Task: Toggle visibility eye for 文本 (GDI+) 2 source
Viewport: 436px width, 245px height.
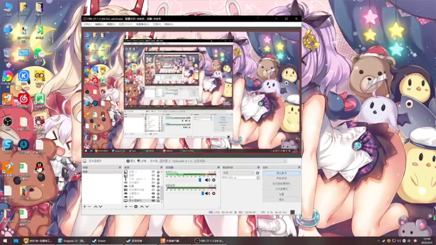Action: click(153, 179)
